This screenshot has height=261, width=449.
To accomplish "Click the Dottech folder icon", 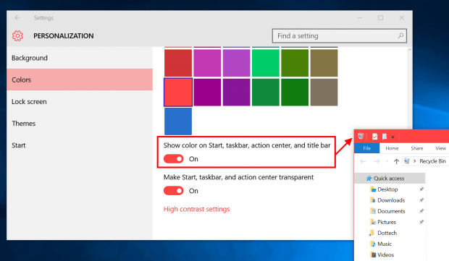I will tap(372, 233).
